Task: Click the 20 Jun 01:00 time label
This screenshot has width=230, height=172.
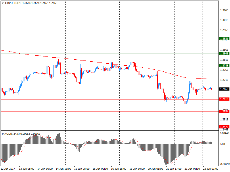Action: (x=155, y=169)
